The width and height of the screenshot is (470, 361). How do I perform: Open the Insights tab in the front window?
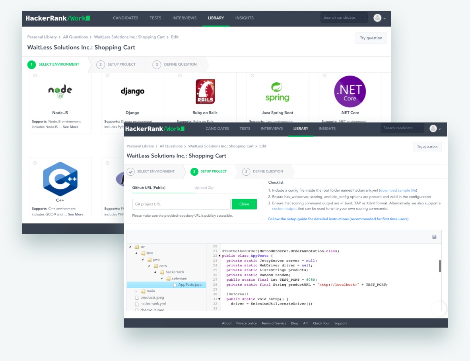[x=327, y=128]
